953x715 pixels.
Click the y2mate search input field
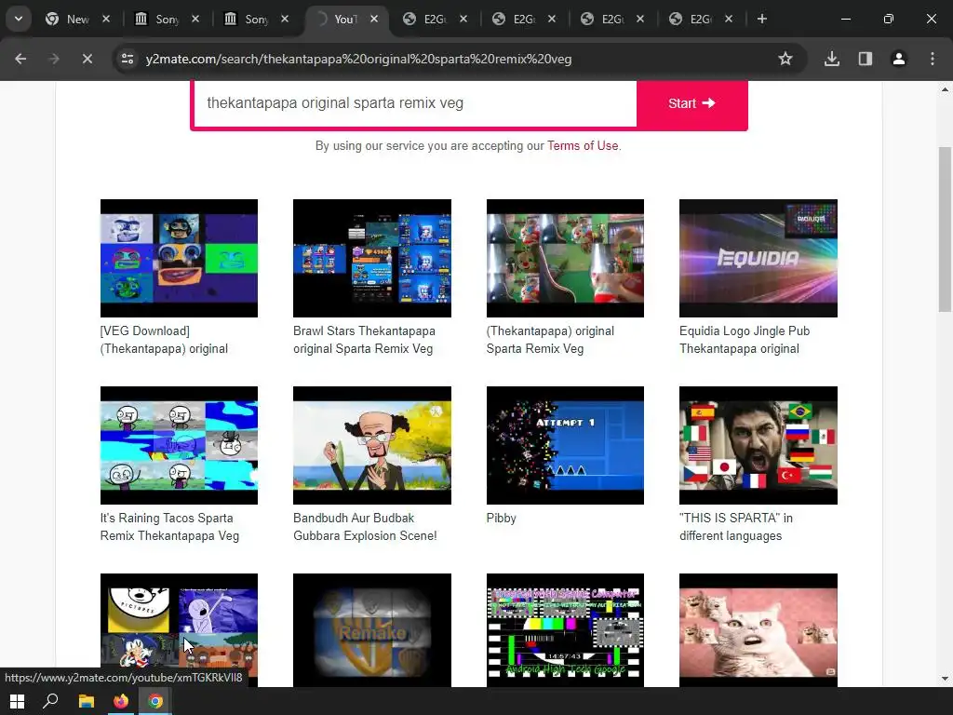(x=414, y=102)
